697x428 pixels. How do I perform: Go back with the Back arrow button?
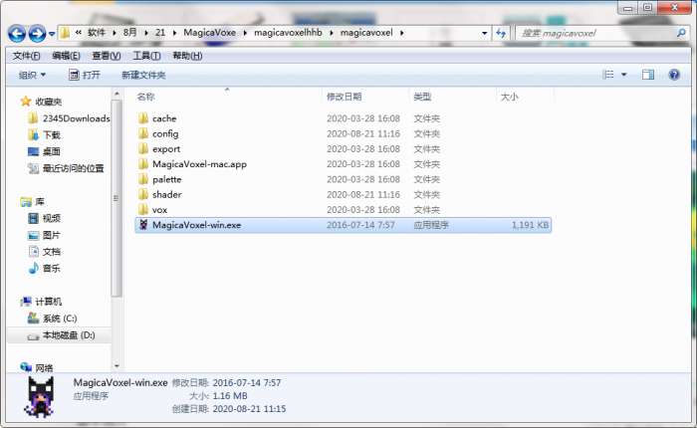click(x=17, y=33)
